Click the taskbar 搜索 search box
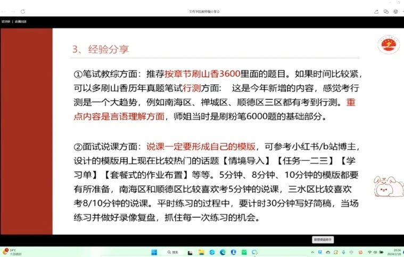404x257 pixels. pyautogui.click(x=173, y=252)
